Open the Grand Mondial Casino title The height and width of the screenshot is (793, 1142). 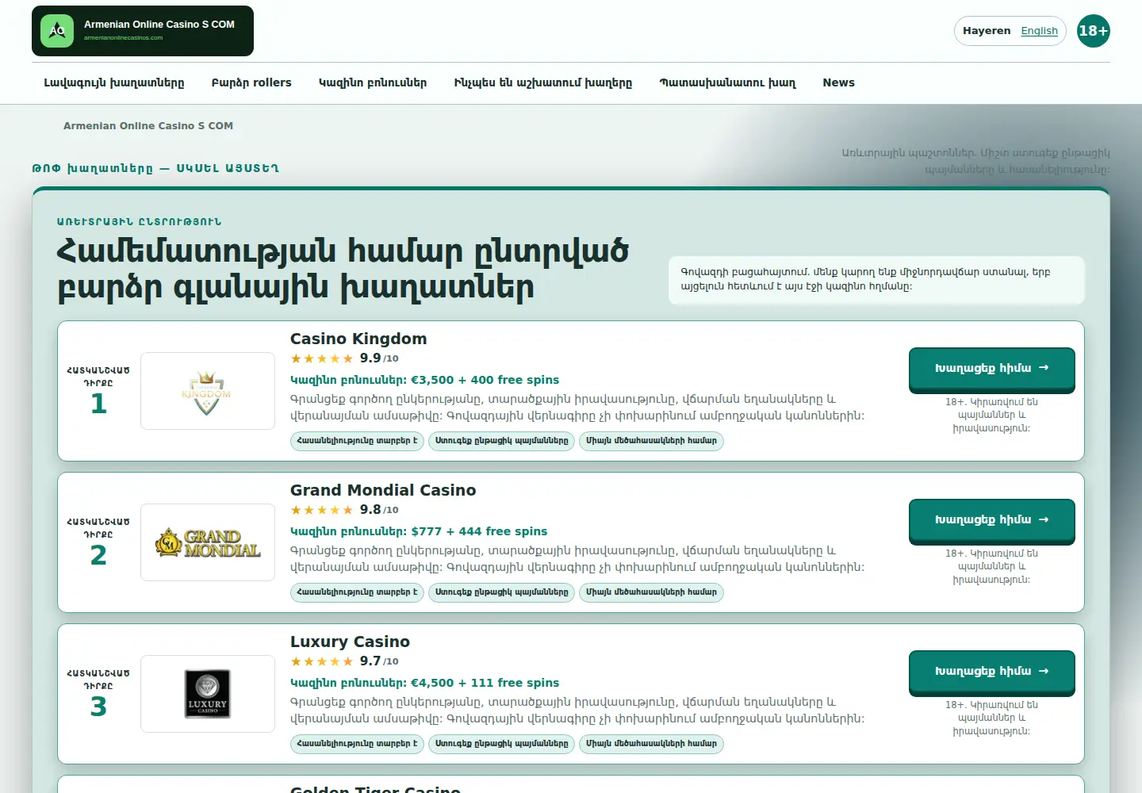click(x=383, y=490)
